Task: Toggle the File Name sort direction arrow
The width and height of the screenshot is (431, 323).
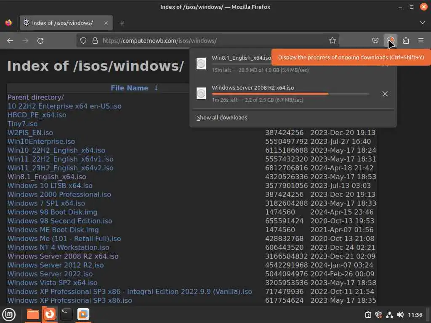Action: (156, 88)
